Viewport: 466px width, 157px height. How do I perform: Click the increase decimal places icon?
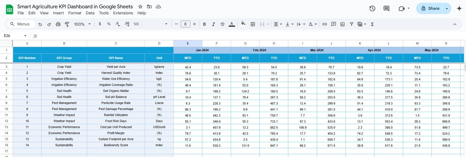pyautogui.click(x=127, y=24)
